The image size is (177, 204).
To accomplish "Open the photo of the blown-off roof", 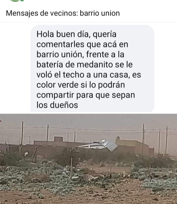I will point(89,159).
